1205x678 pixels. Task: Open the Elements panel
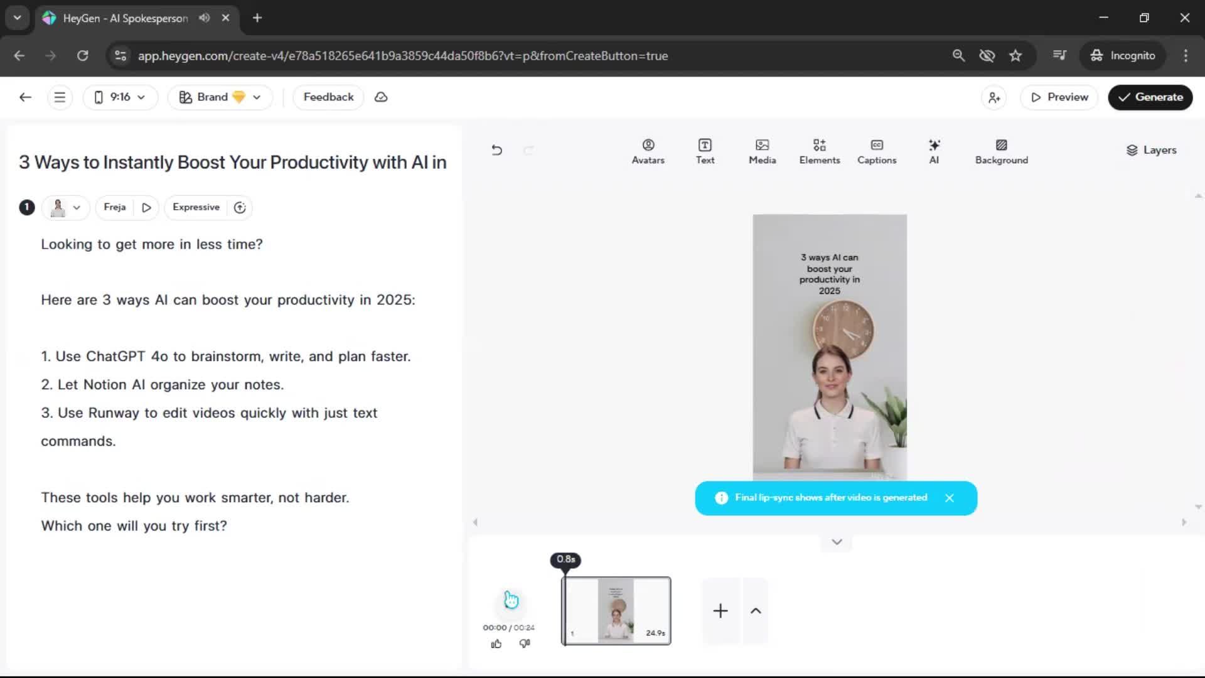(819, 151)
